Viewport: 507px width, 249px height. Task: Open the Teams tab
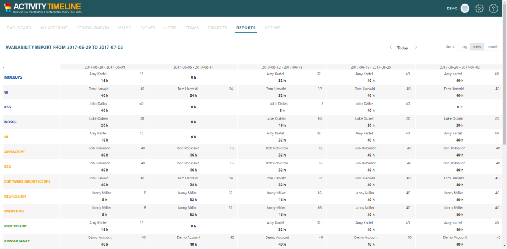(192, 28)
